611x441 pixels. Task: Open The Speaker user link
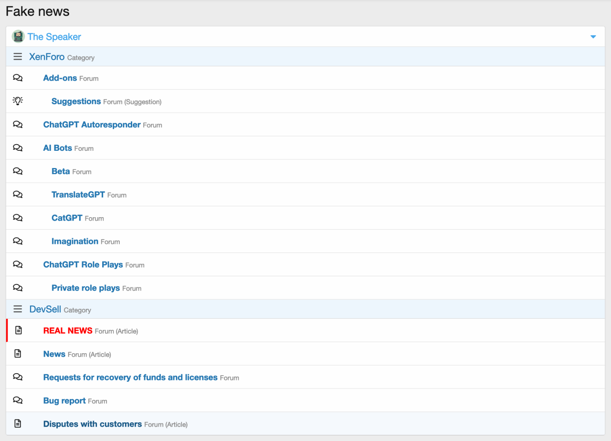click(x=54, y=37)
